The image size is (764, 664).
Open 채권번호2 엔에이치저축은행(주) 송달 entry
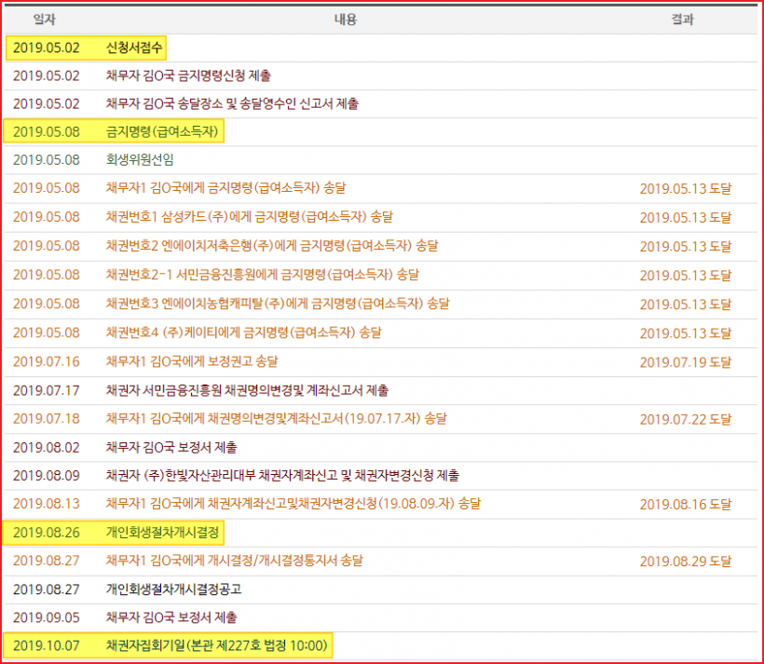click(272, 246)
